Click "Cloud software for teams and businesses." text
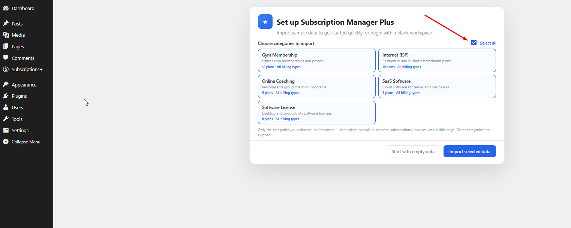Image resolution: width=571 pixels, height=228 pixels. pyautogui.click(x=416, y=87)
